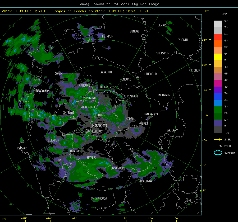Click the 'HUNGUND' city label
The width and height of the screenshot is (238, 222).
pyautogui.click(x=125, y=79)
